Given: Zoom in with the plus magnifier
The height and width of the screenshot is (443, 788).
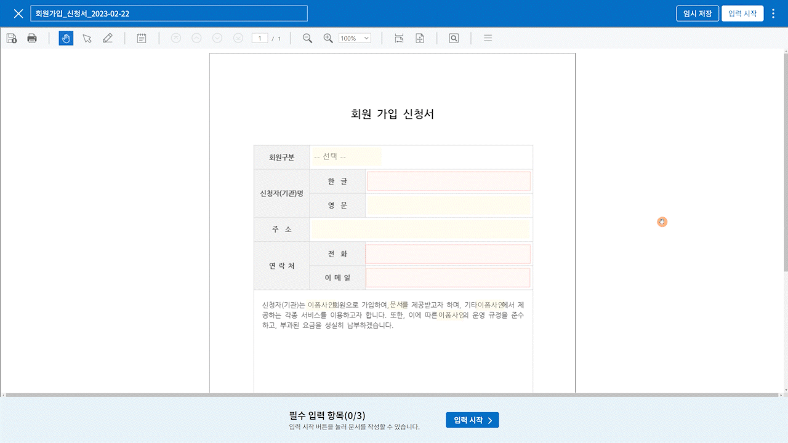Looking at the screenshot, I should 328,38.
